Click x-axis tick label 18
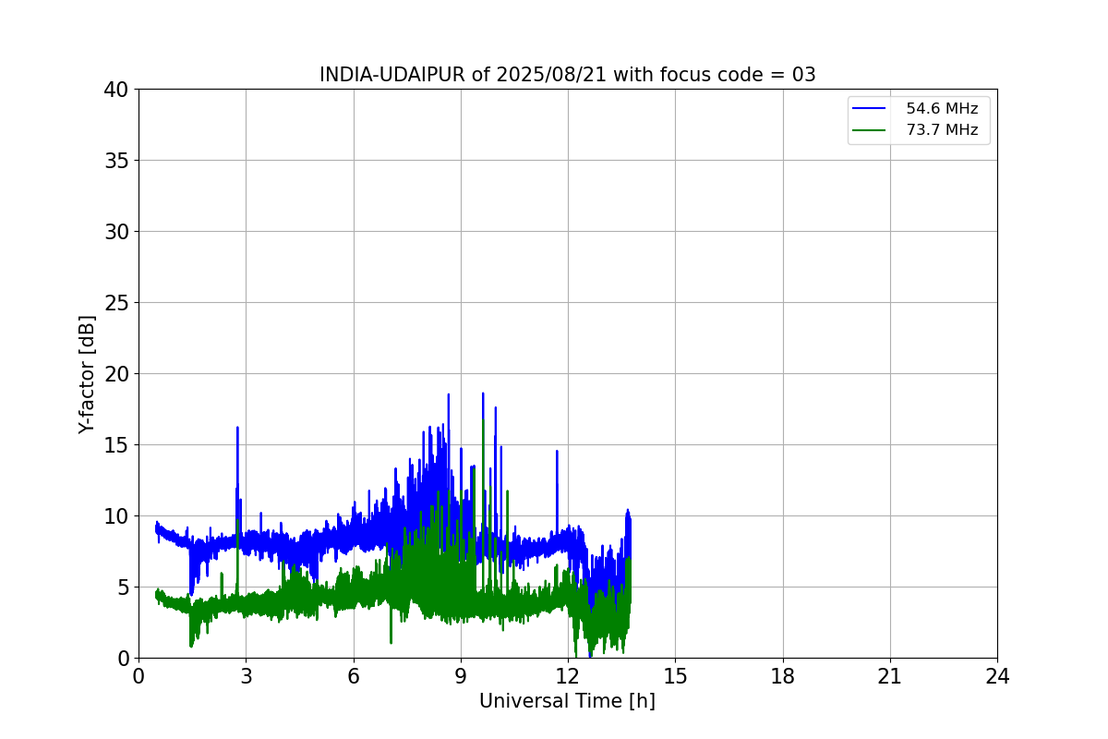This screenshot has width=1108, height=739. tap(783, 676)
